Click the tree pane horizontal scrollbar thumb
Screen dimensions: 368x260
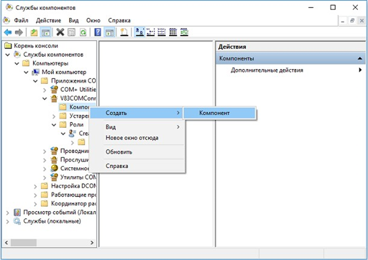click(24, 243)
